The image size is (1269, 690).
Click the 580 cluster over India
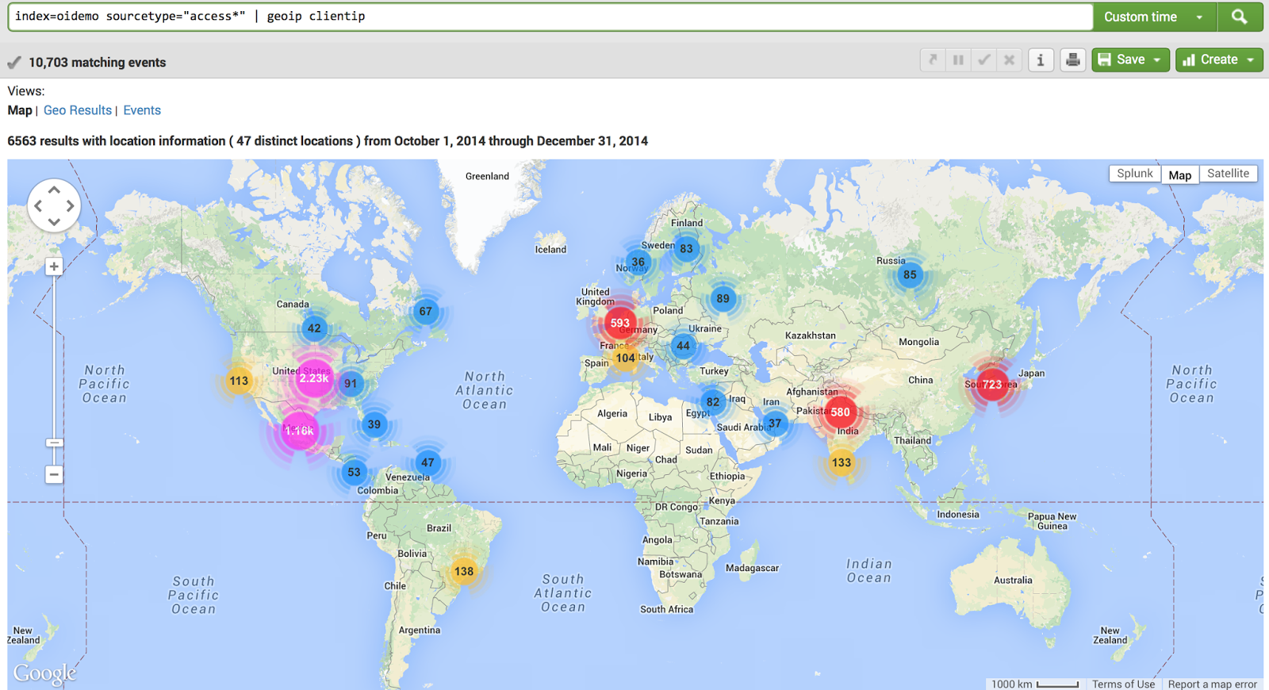pyautogui.click(x=841, y=412)
